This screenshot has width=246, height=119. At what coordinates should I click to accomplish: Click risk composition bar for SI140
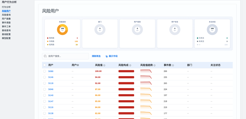[x=126, y=95]
